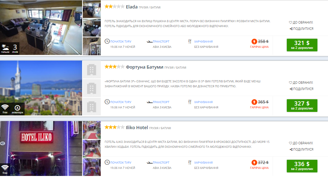Click the heart icon for Elada hotel
328x177 pixels.
(290, 23)
